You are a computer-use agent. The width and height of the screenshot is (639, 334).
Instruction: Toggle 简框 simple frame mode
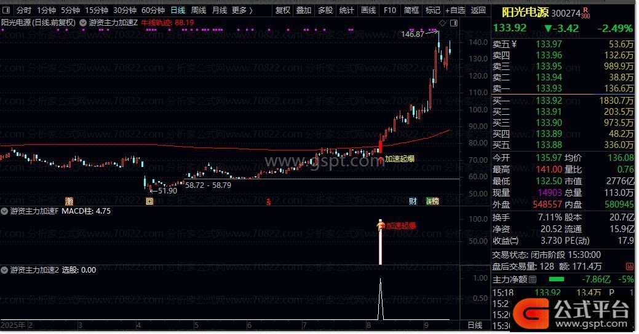(x=411, y=10)
